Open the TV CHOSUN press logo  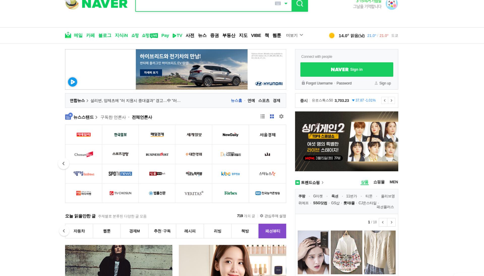tap(120, 193)
